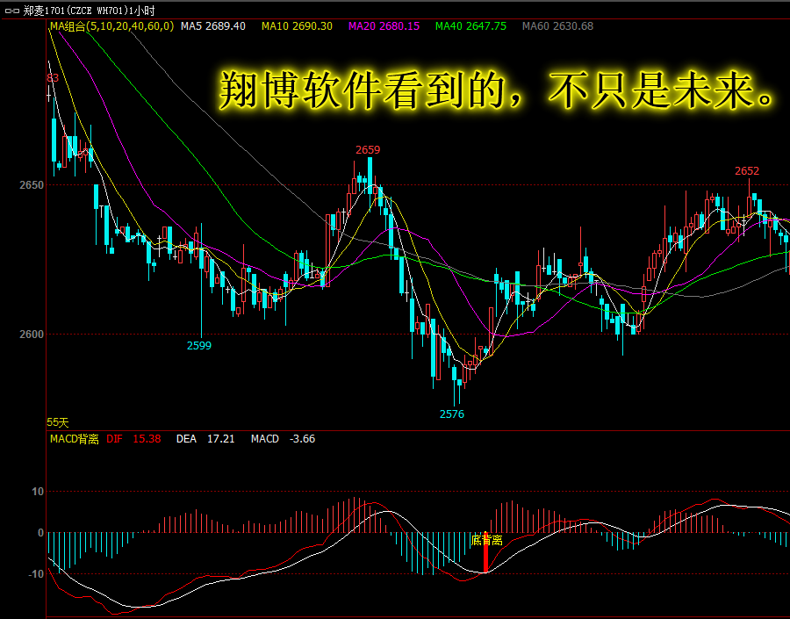Click the candlestick at the 2576 low
The image size is (790, 619).
pos(455,385)
